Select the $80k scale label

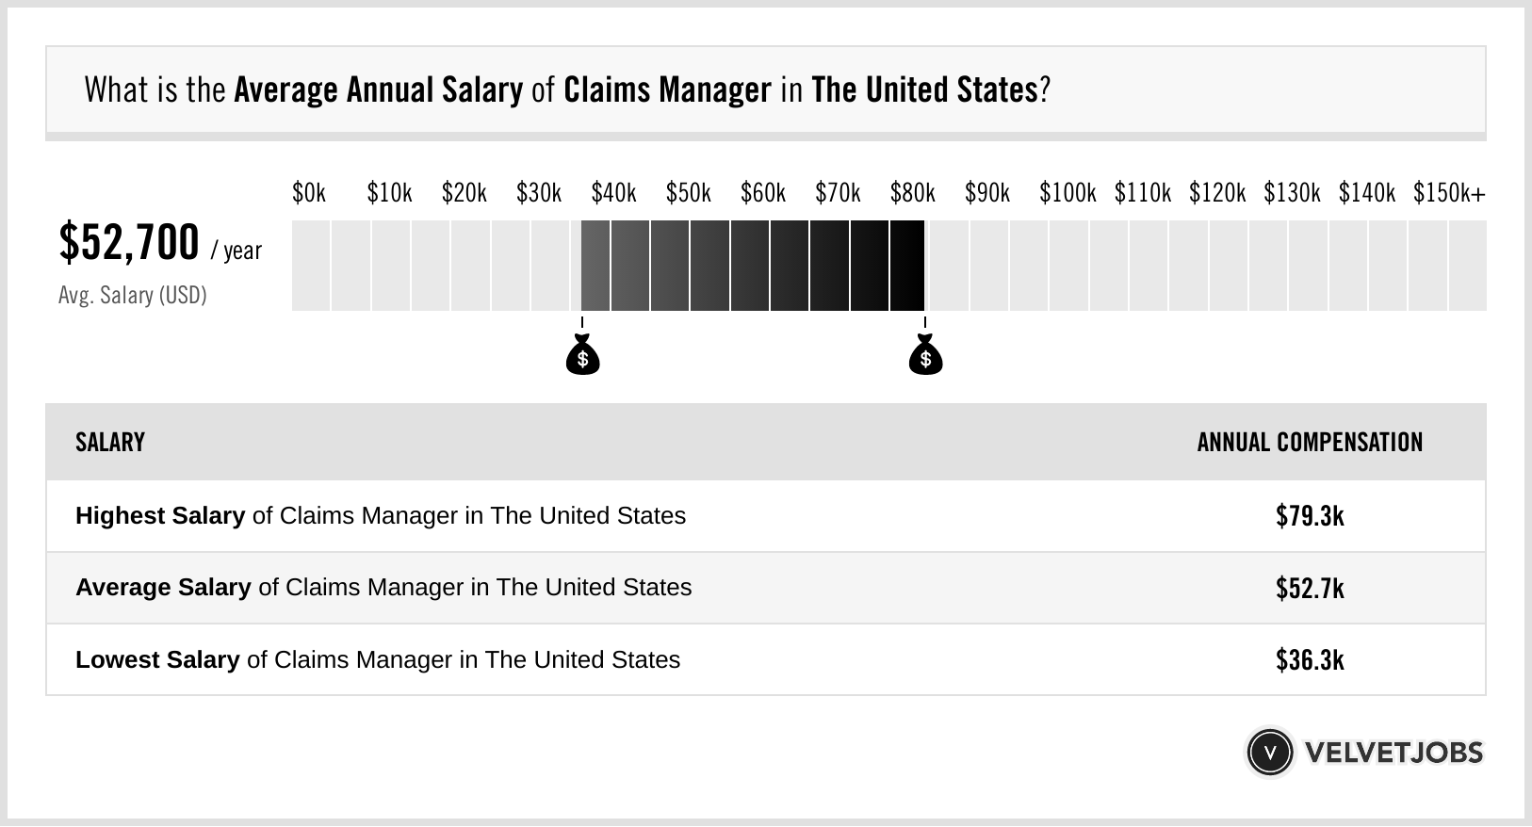click(912, 193)
